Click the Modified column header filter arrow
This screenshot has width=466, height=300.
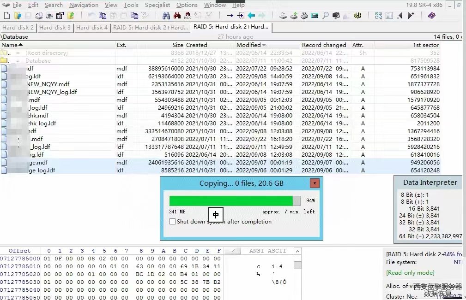[x=264, y=45]
